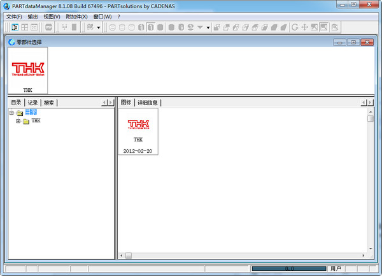Viewport: 382px width, 276px height.
Task: Open the dropdown beside the checkered icon
Action: 99,27
